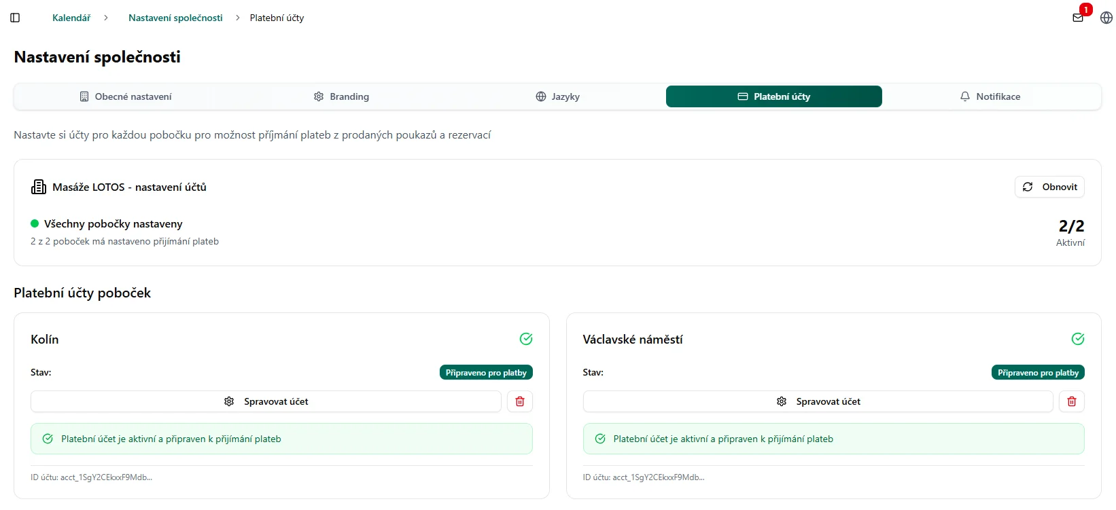
Task: Click the green checkmark on Kolín card
Action: click(x=526, y=339)
